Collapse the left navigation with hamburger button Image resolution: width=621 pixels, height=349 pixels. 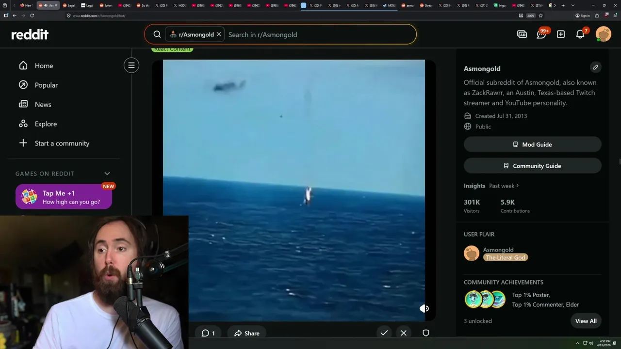[131, 65]
